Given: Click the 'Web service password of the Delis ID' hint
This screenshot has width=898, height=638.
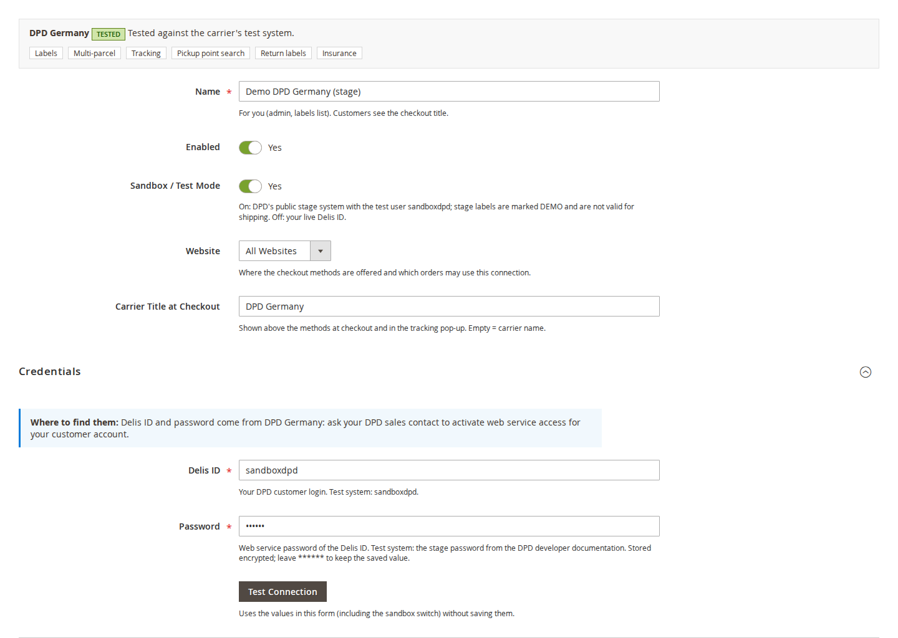Looking at the screenshot, I should click(x=445, y=553).
